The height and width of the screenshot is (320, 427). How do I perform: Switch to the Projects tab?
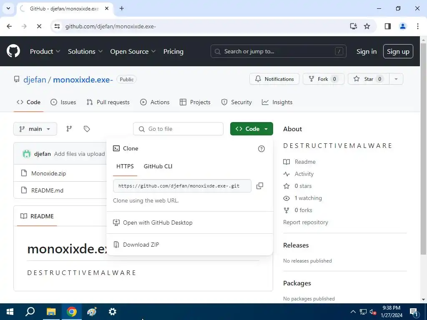pyautogui.click(x=195, y=102)
